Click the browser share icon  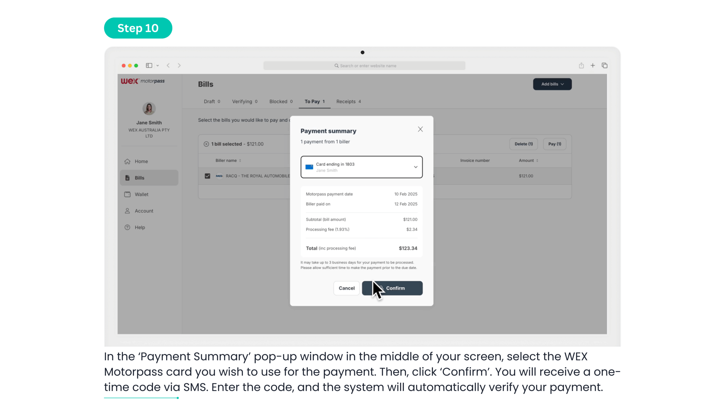(x=581, y=66)
